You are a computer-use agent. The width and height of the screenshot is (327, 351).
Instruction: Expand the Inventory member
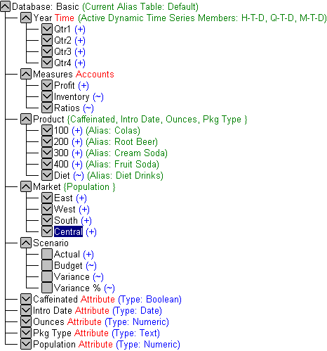point(47,96)
